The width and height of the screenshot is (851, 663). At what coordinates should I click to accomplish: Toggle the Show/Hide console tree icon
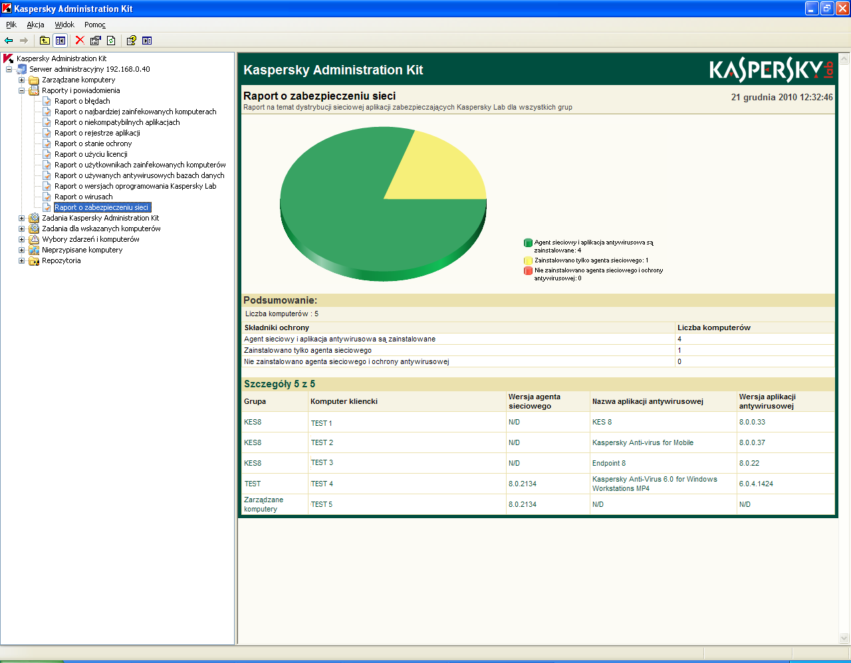coord(61,41)
